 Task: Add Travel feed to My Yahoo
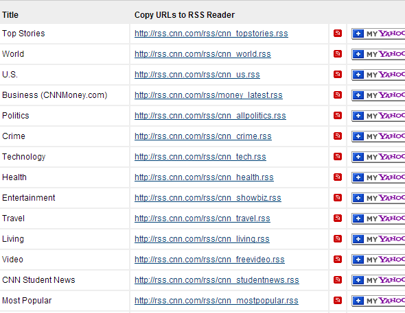pos(378,218)
